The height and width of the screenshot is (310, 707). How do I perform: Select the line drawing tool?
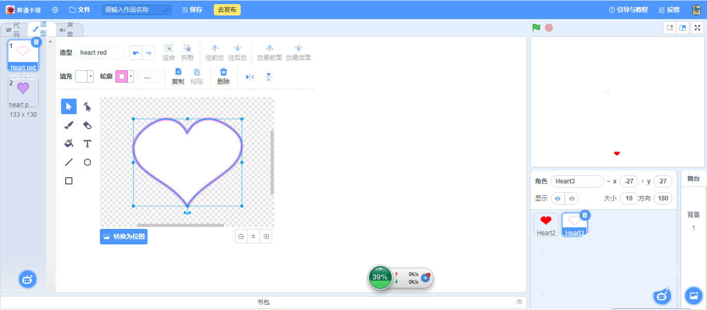coord(69,162)
